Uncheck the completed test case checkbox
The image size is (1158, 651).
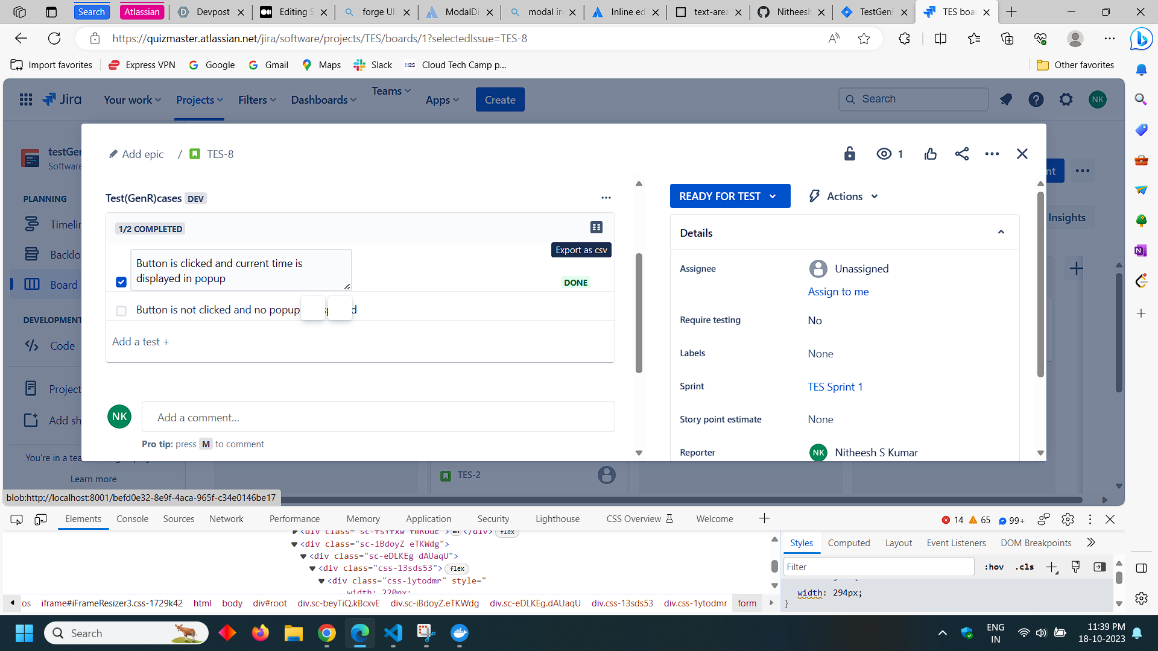pos(121,282)
